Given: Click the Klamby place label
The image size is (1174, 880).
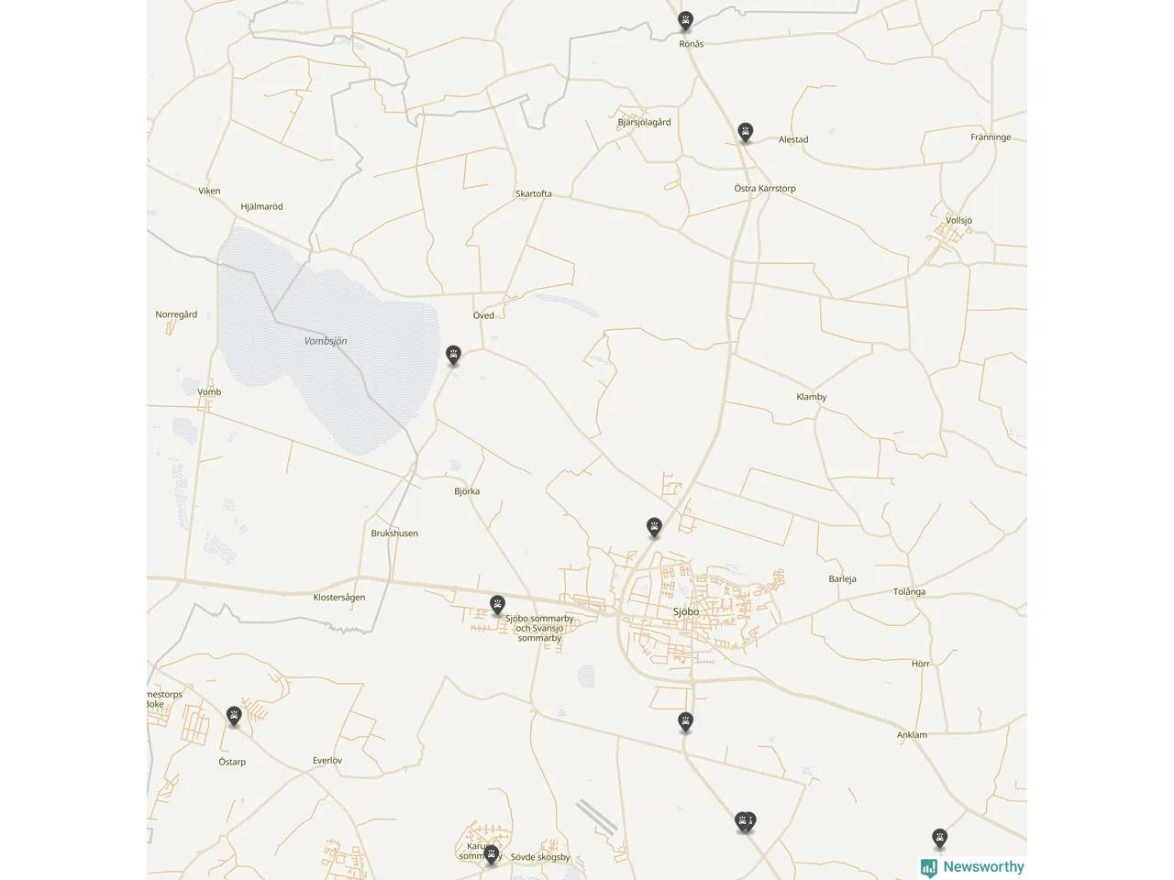Looking at the screenshot, I should [812, 397].
